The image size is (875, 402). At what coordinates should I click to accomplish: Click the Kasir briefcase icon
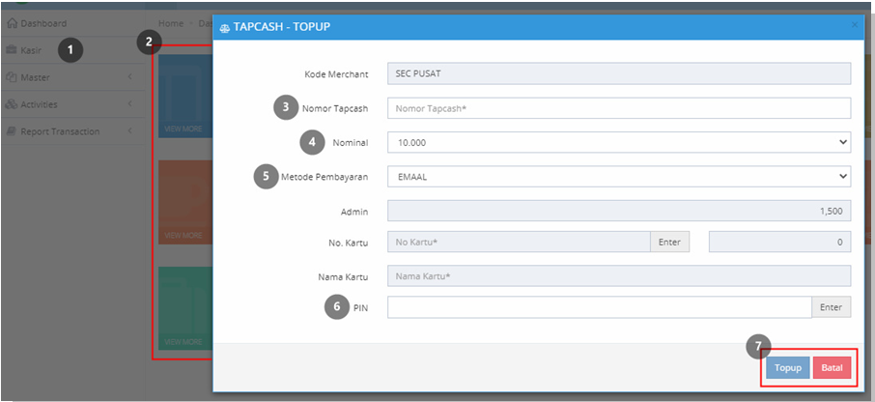12,50
